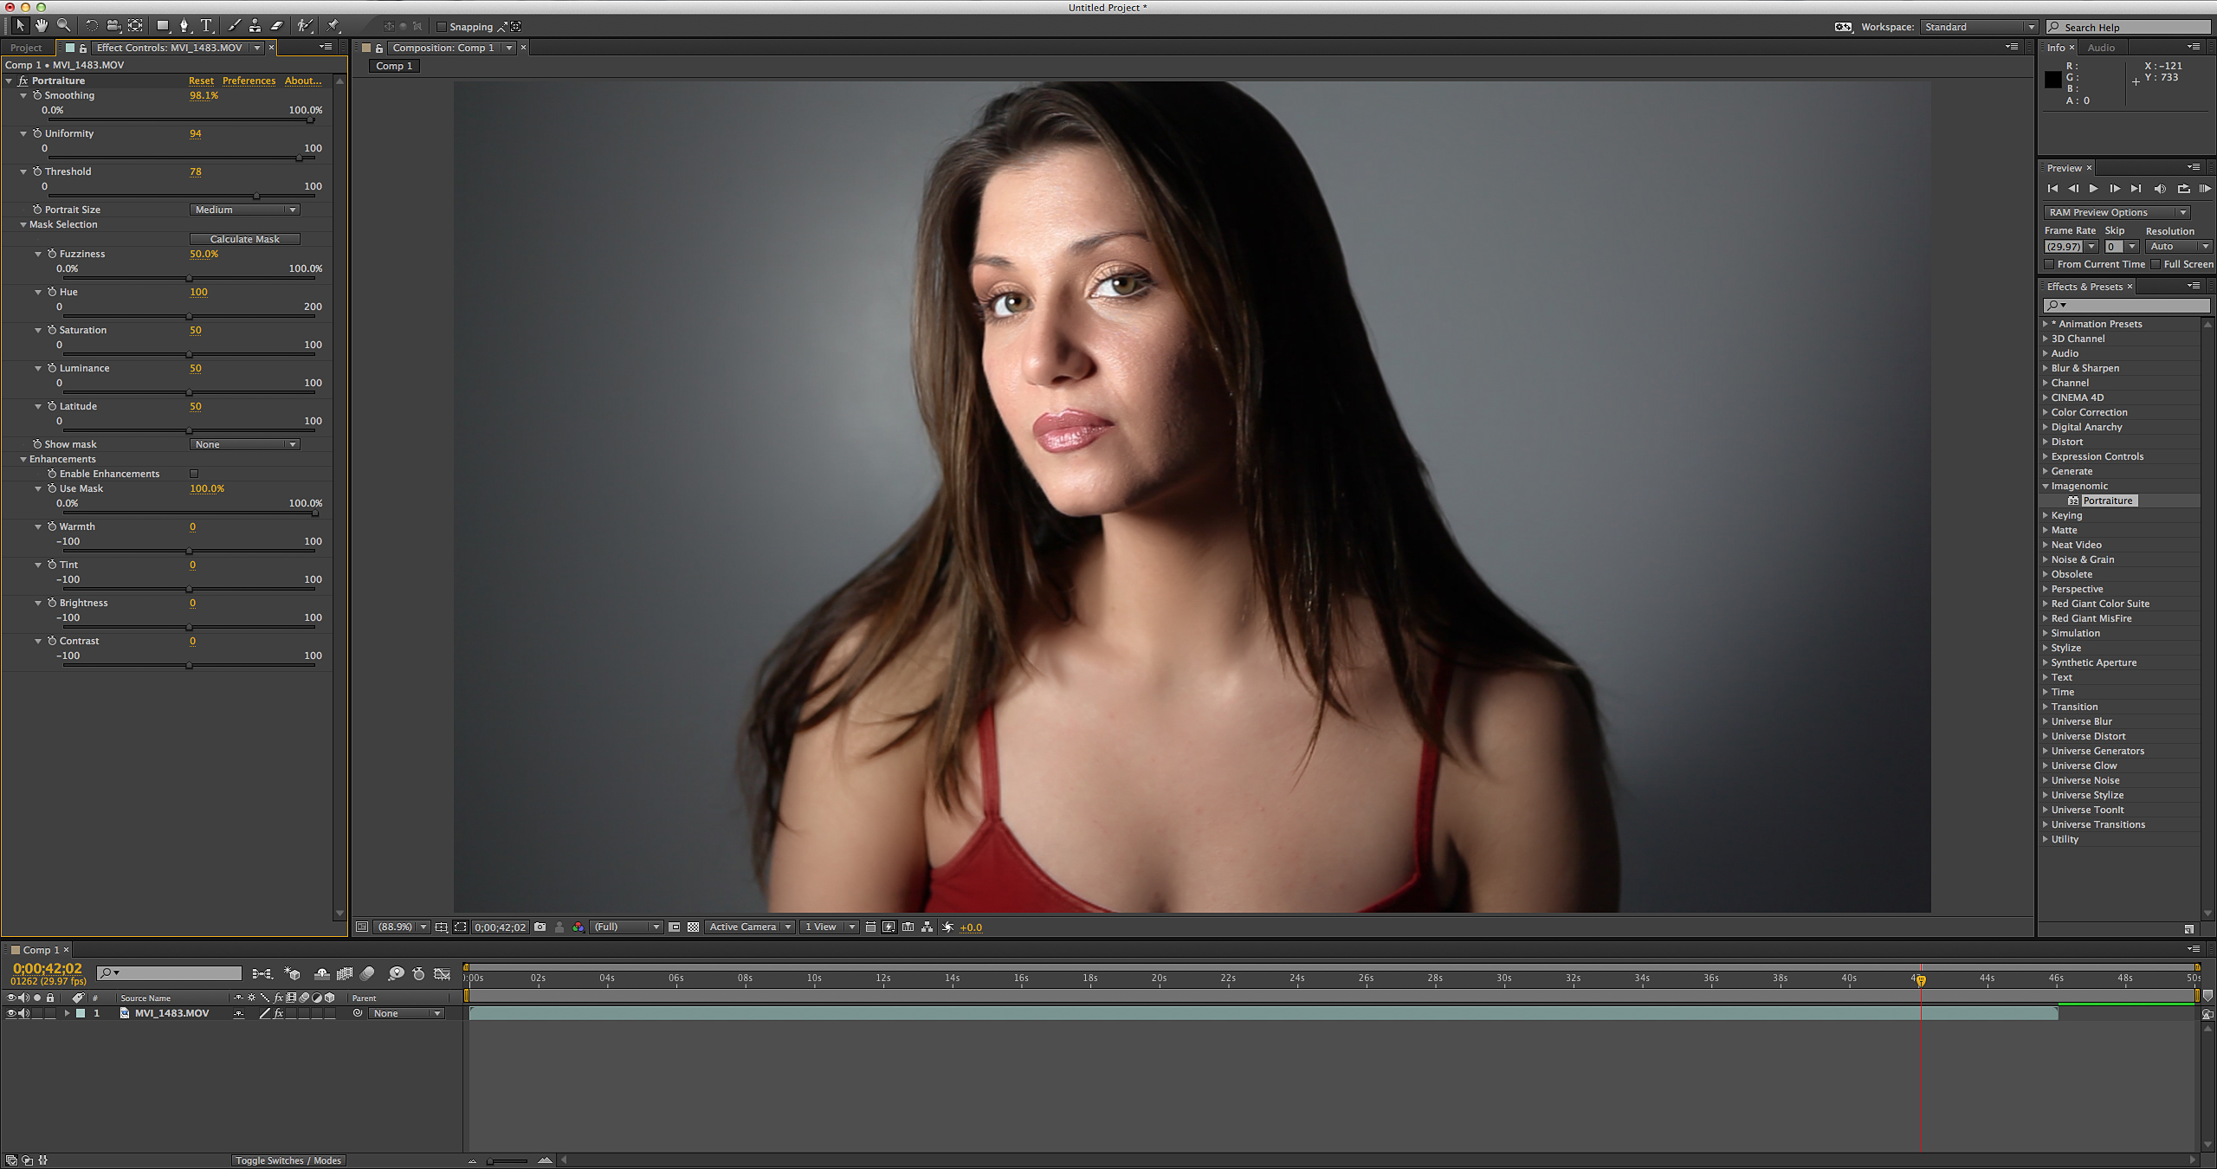Select the Clone Stamp tool
Image resolution: width=2217 pixels, height=1169 pixels.
click(255, 26)
